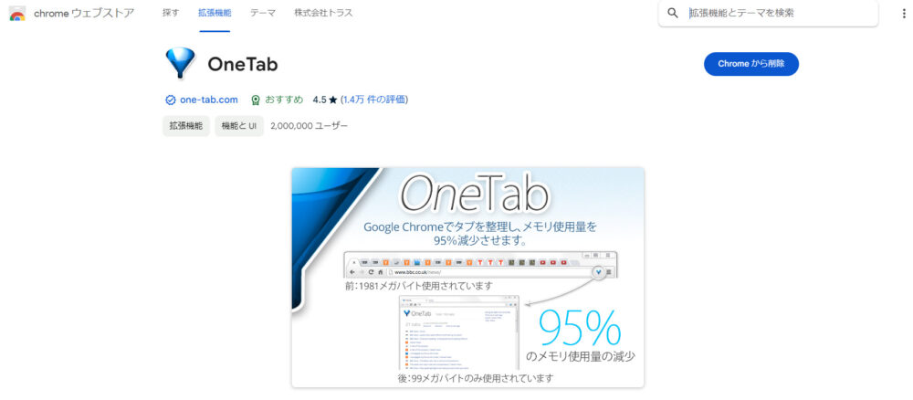
Task: Focus the 拡張機能とテーマを検索 search field
Action: pyautogui.click(x=781, y=13)
